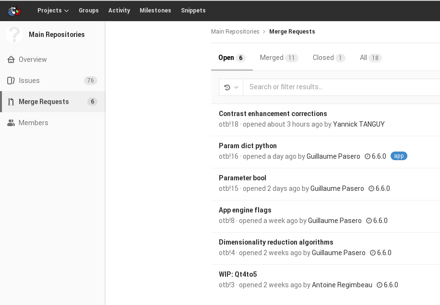Click the blue app label badge
This screenshot has width=440, height=305.
coord(399,156)
